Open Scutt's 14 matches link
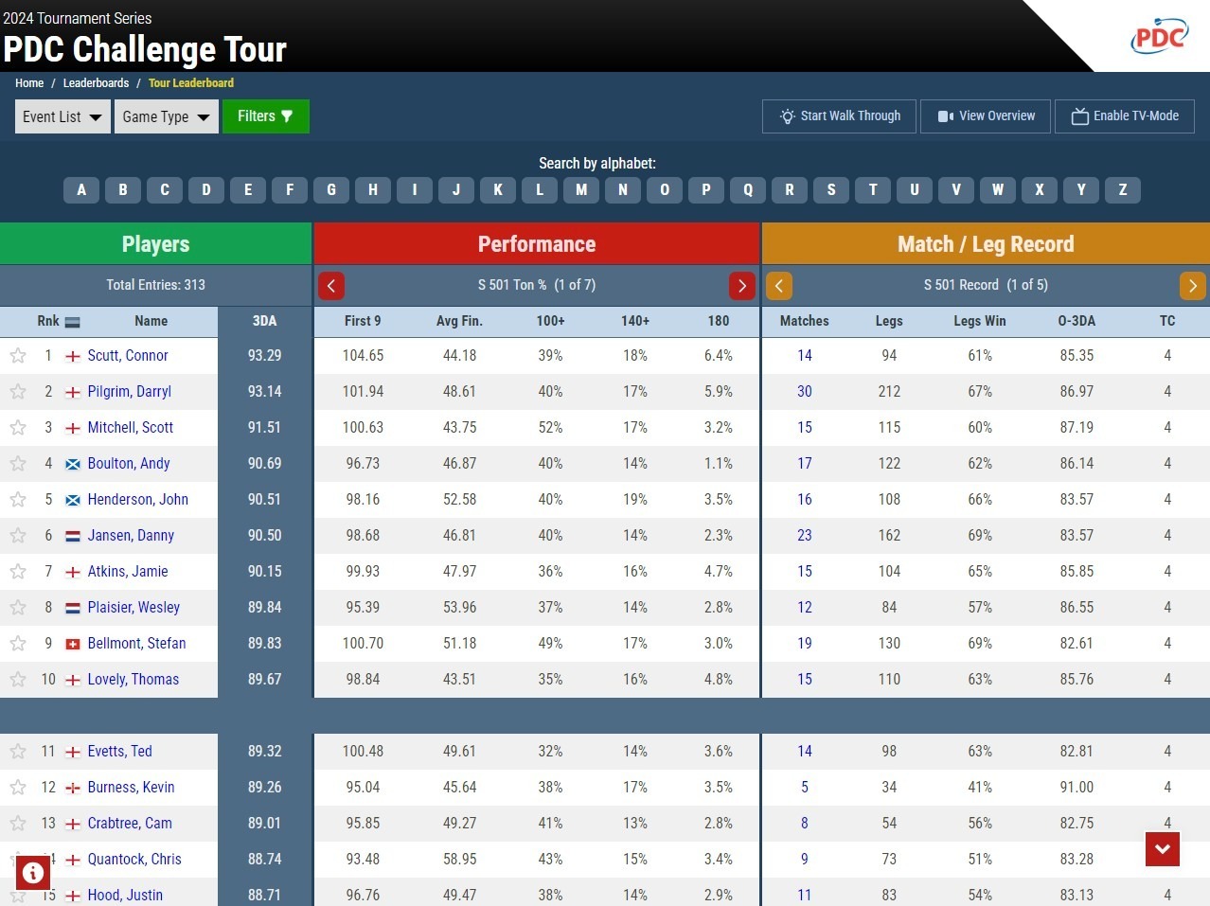The width and height of the screenshot is (1210, 906). (805, 356)
